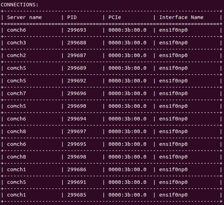This screenshot has width=224, height=205.
Task: Click the CONNECTIONS heading text
Action: coord(20,5)
